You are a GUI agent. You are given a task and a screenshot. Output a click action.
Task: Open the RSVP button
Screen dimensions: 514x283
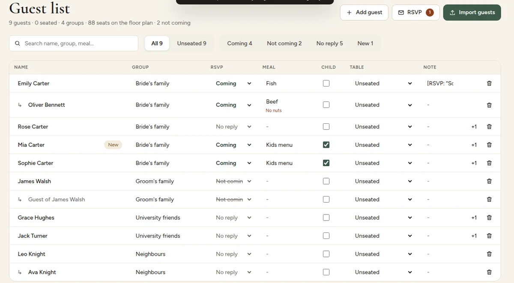tap(415, 12)
